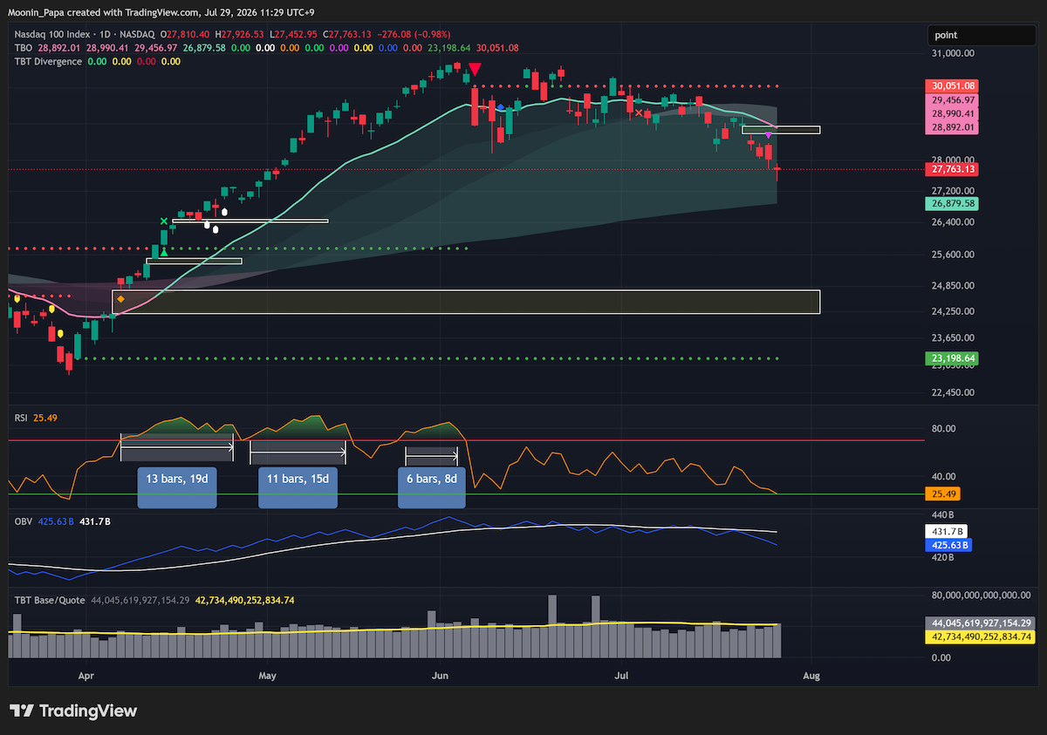Image resolution: width=1047 pixels, height=735 pixels.
Task: Select the TBO indicator legend label
Action: click(x=24, y=47)
